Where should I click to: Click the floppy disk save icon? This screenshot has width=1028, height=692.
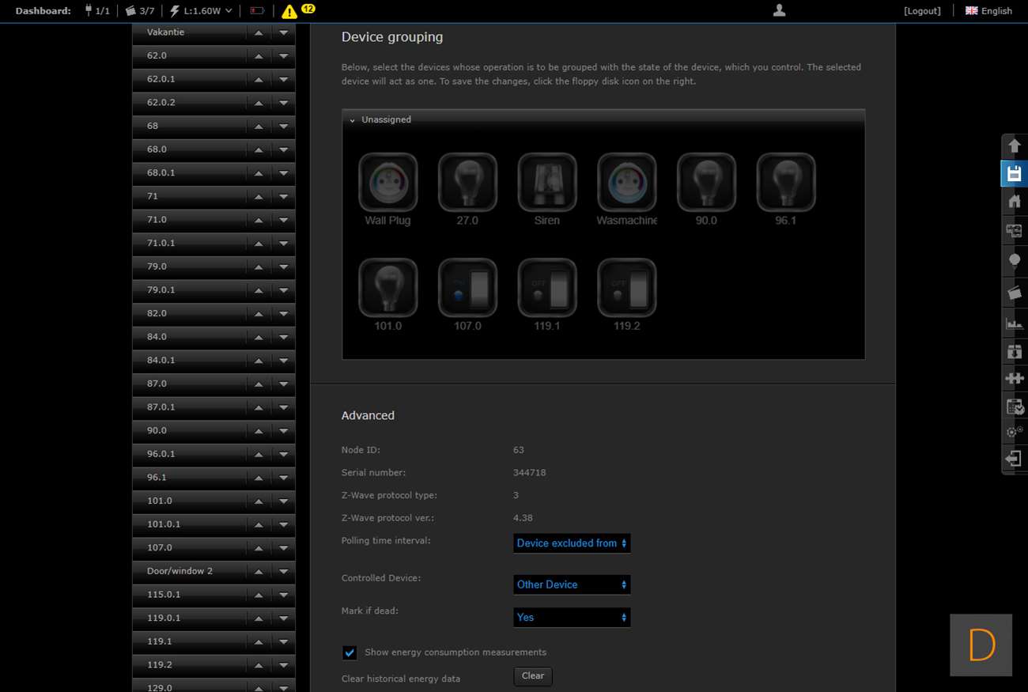coord(1014,174)
